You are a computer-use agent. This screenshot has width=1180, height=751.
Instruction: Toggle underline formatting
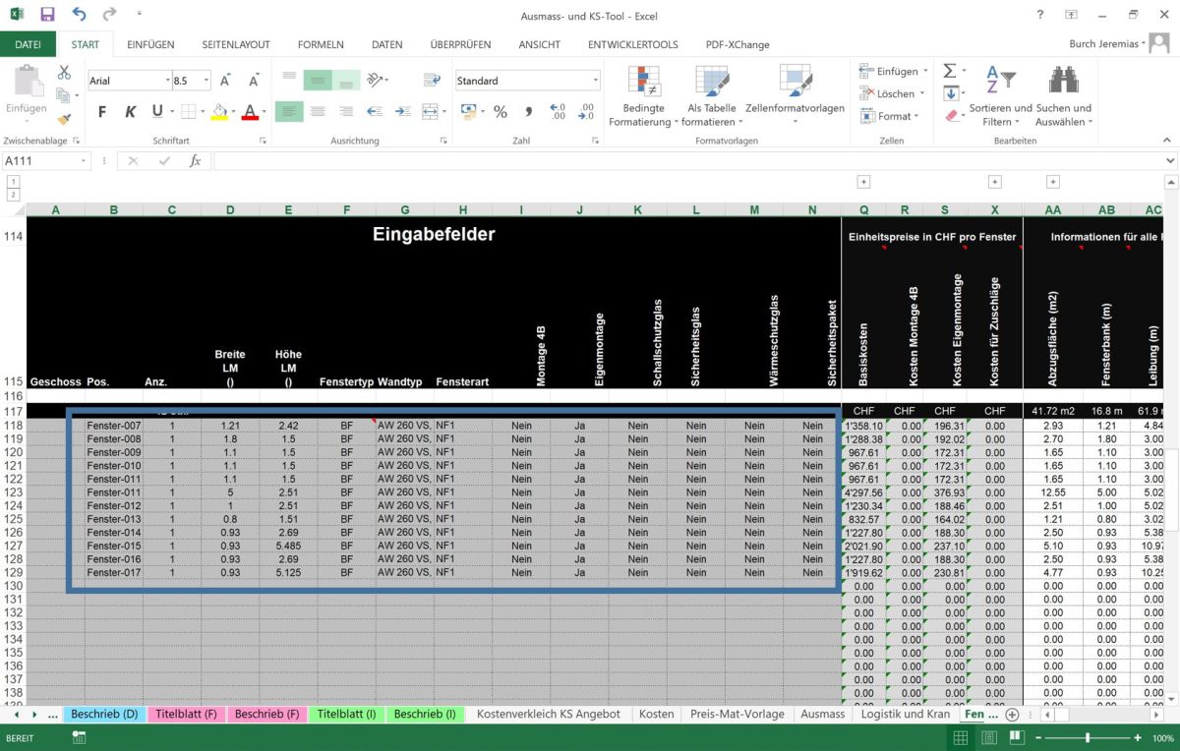[x=154, y=111]
